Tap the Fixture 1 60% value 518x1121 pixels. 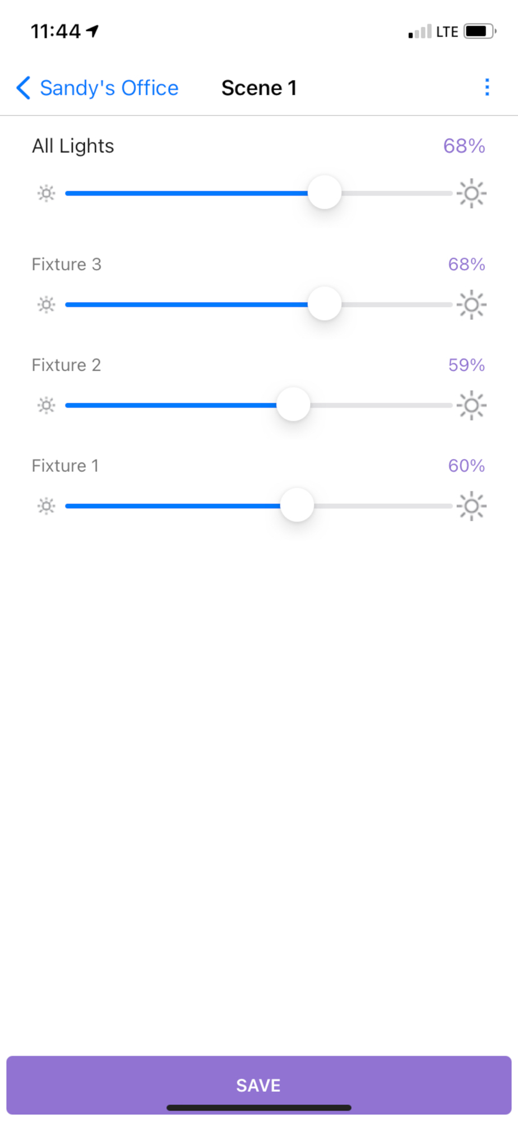coord(466,466)
